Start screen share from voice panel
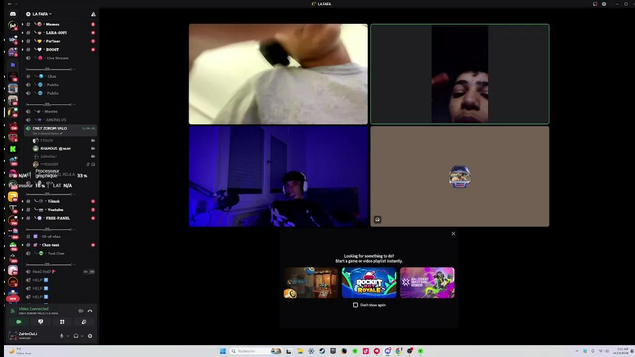 click(x=41, y=322)
